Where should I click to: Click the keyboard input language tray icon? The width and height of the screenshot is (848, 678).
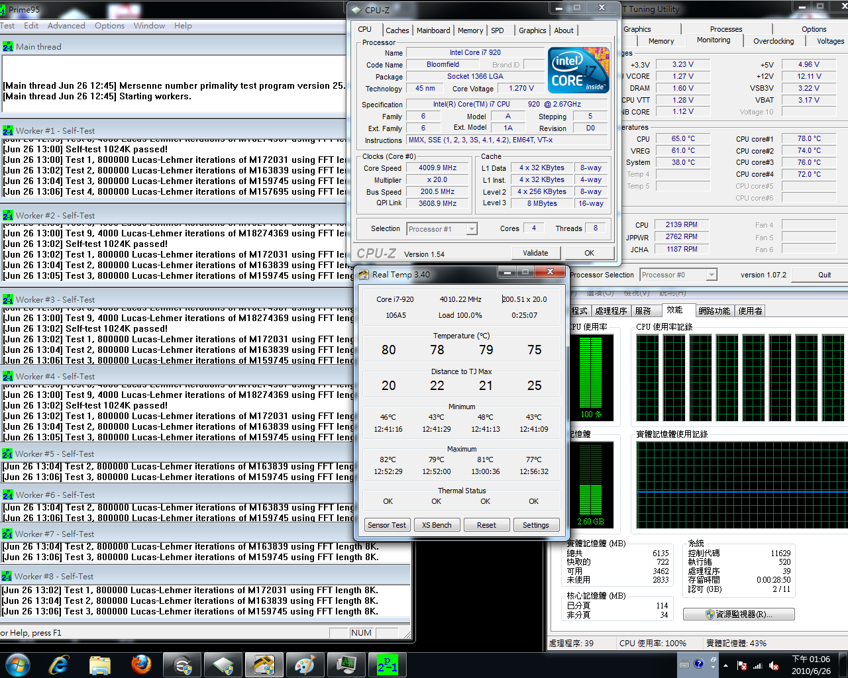point(684,664)
